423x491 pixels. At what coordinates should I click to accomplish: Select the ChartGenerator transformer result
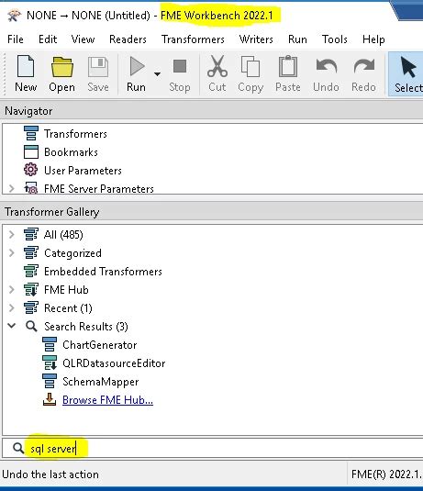[100, 345]
